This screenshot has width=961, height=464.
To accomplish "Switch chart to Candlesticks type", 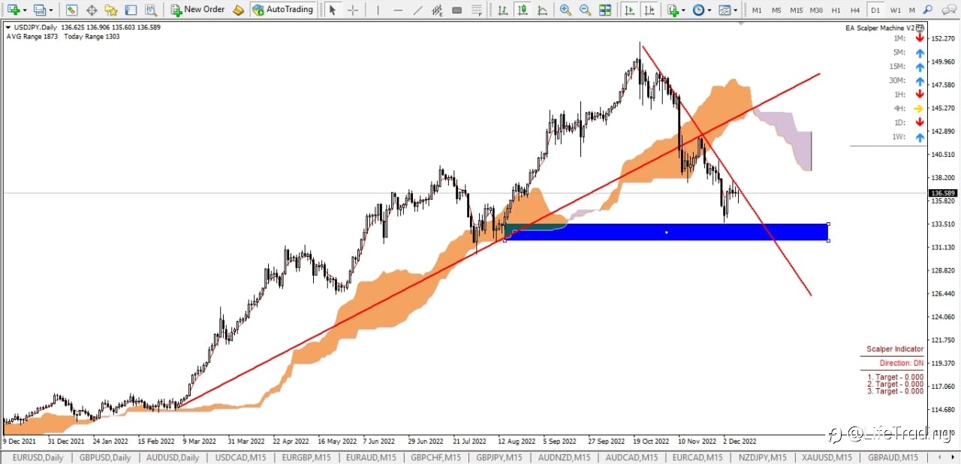I will click(x=521, y=10).
